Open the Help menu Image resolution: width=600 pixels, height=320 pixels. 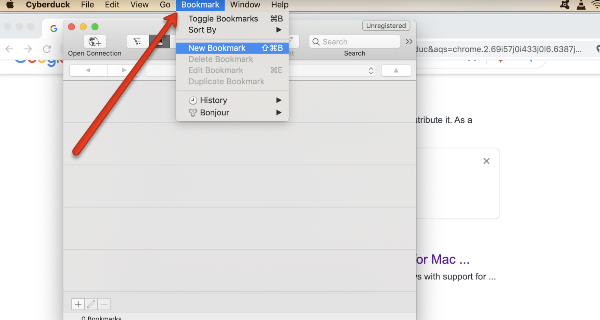pyautogui.click(x=280, y=5)
